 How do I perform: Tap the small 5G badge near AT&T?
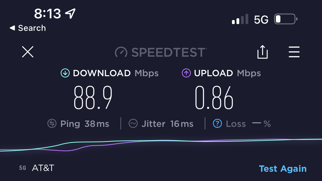[x=23, y=168]
